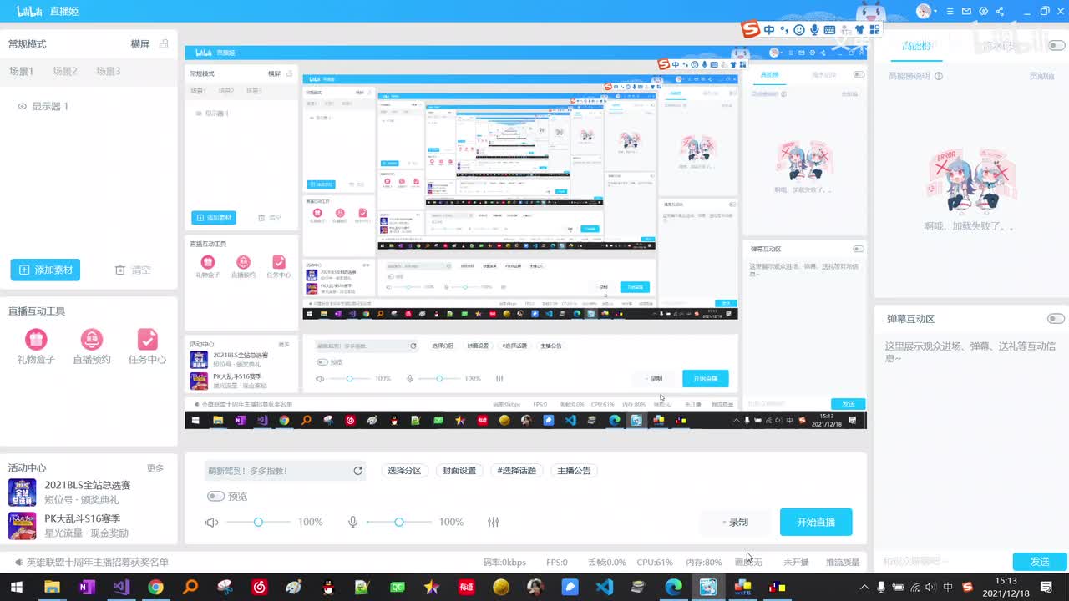1069x601 pixels.
Task: Click the refresh icon beside the title field
Action: (x=357, y=471)
